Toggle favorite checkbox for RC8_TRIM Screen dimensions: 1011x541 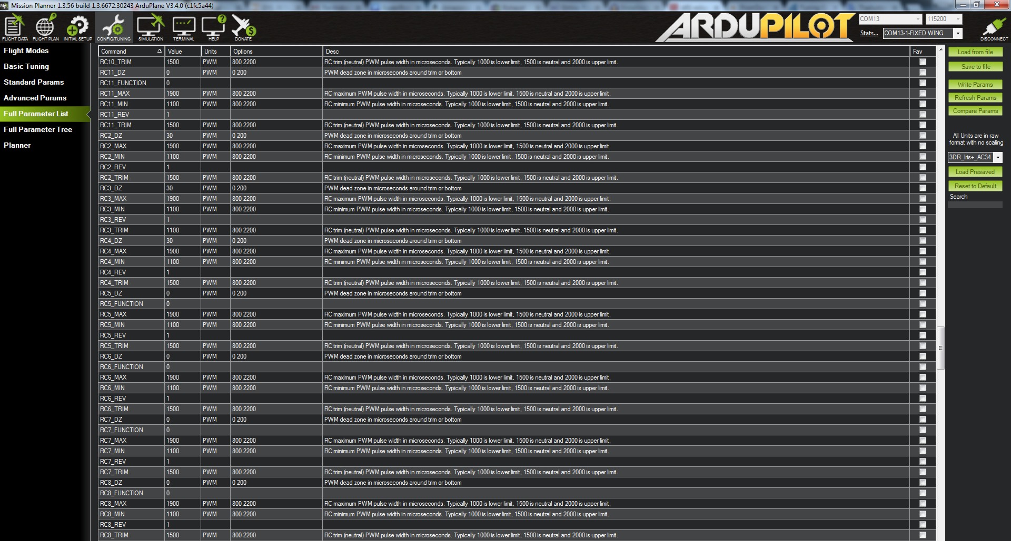(x=922, y=535)
